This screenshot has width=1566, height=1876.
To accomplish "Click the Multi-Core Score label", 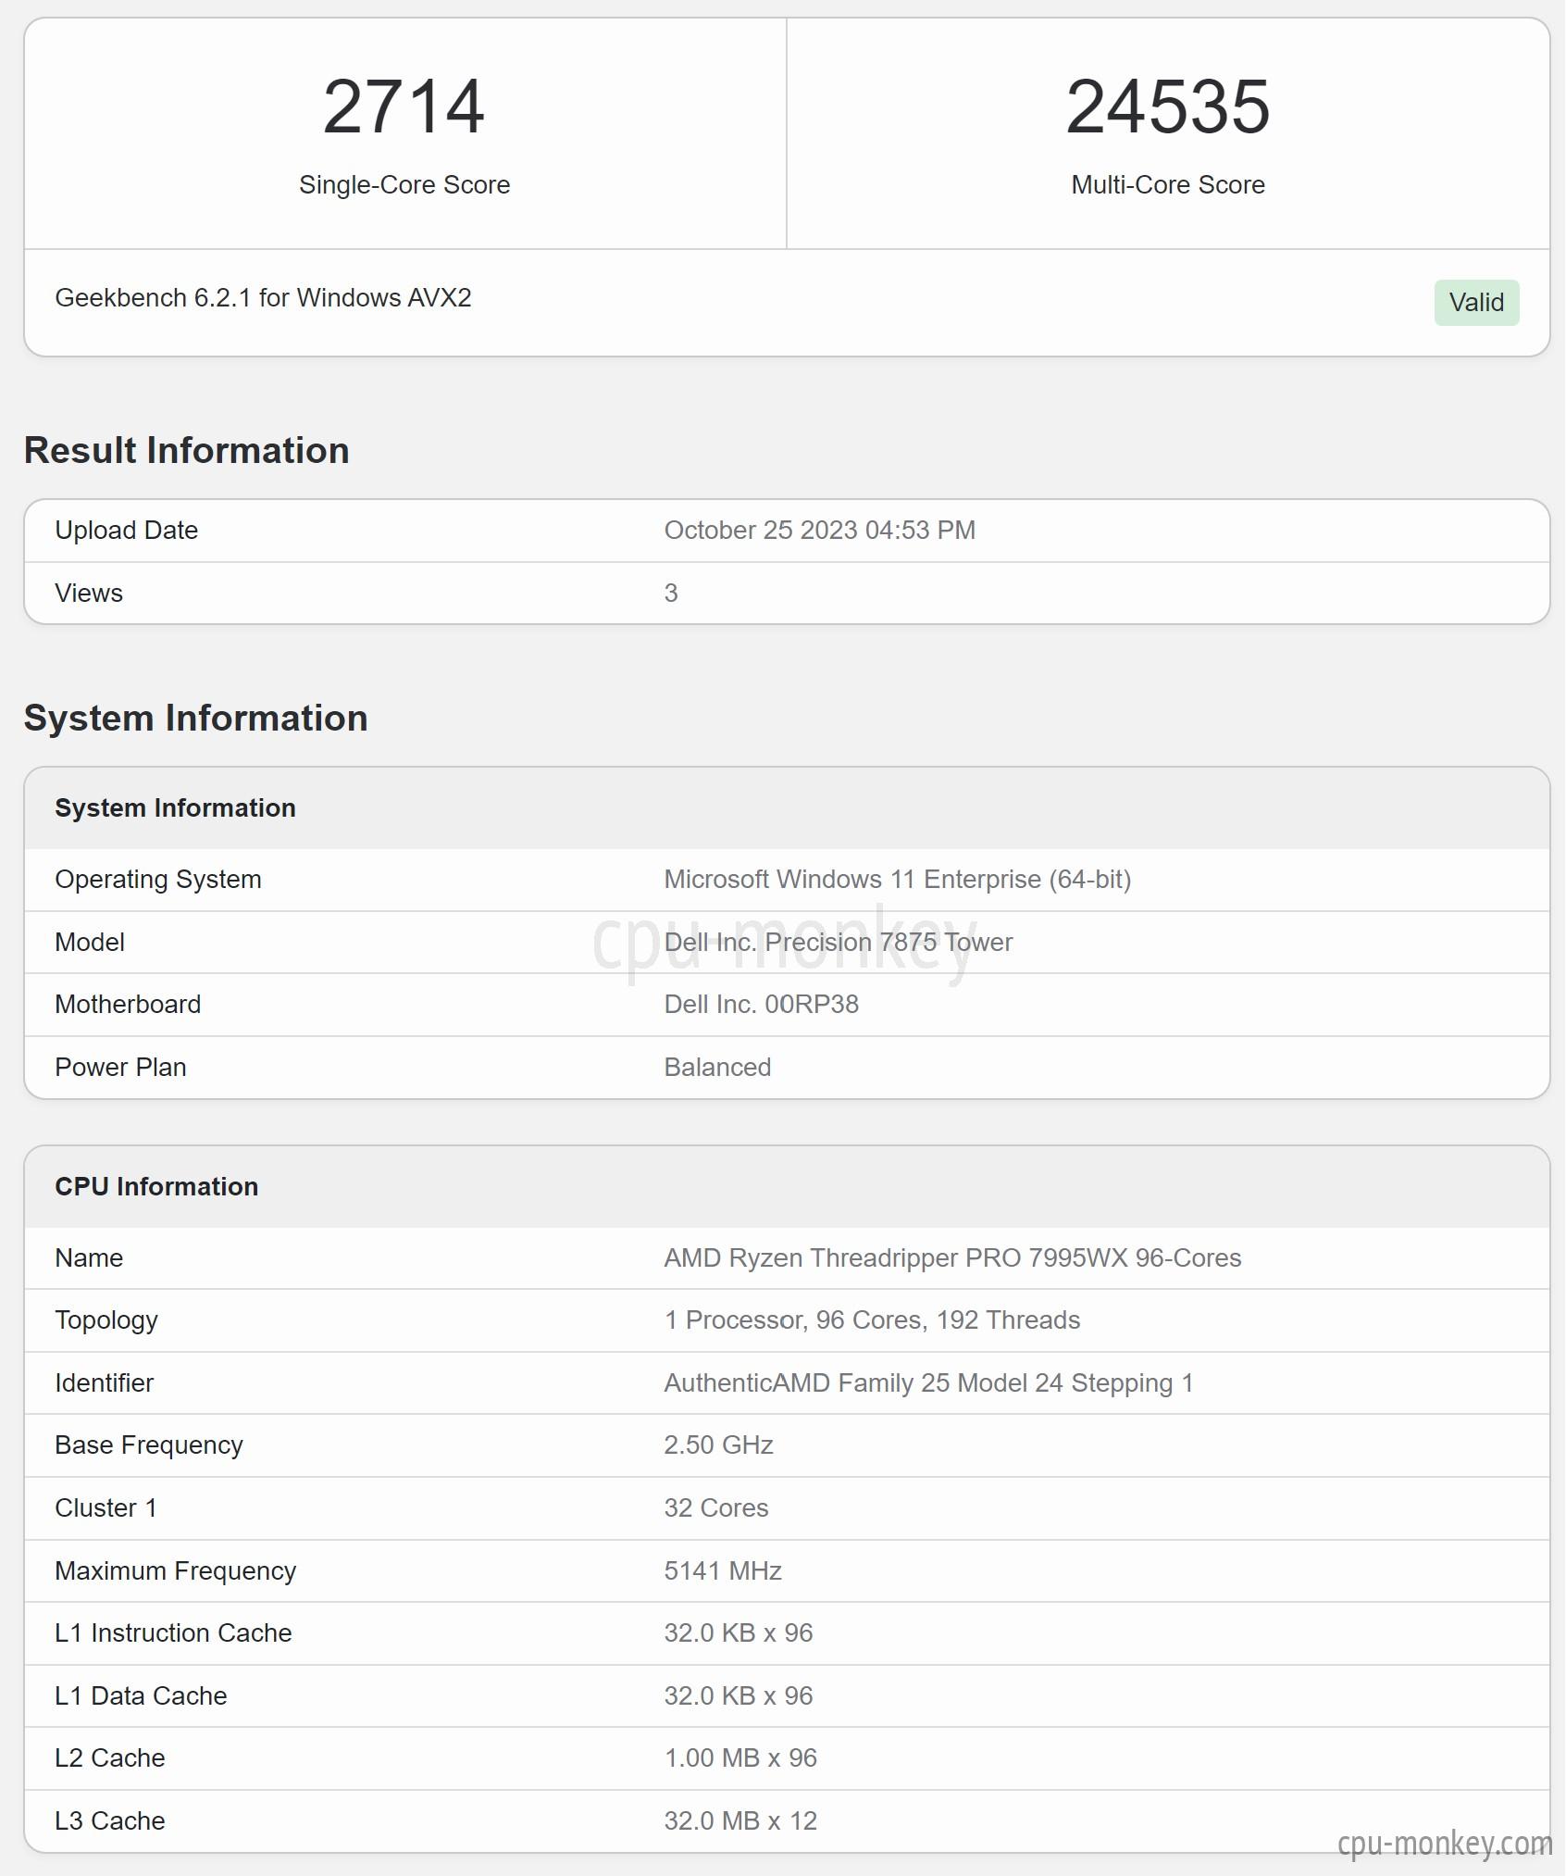I will 1168,185.
